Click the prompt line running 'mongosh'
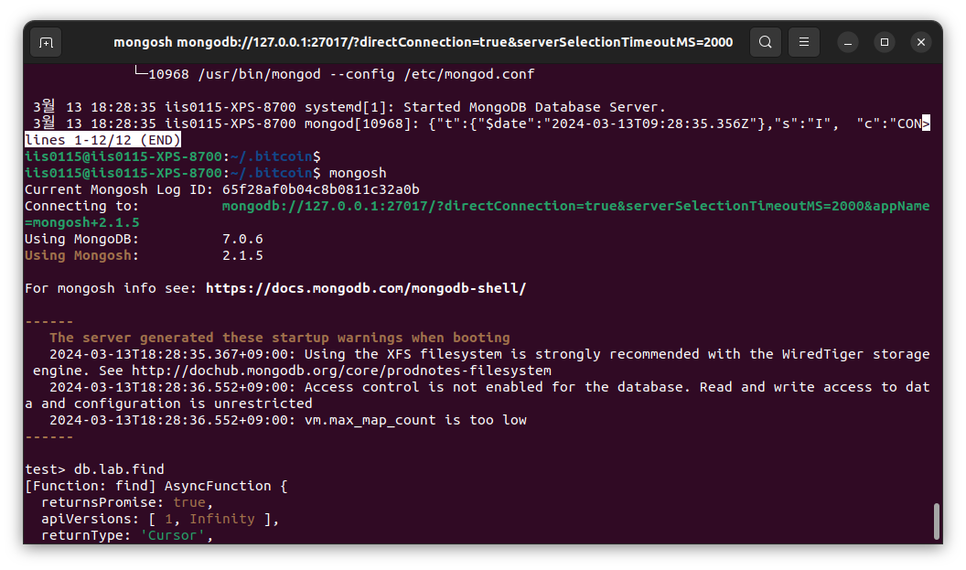 tap(206, 173)
